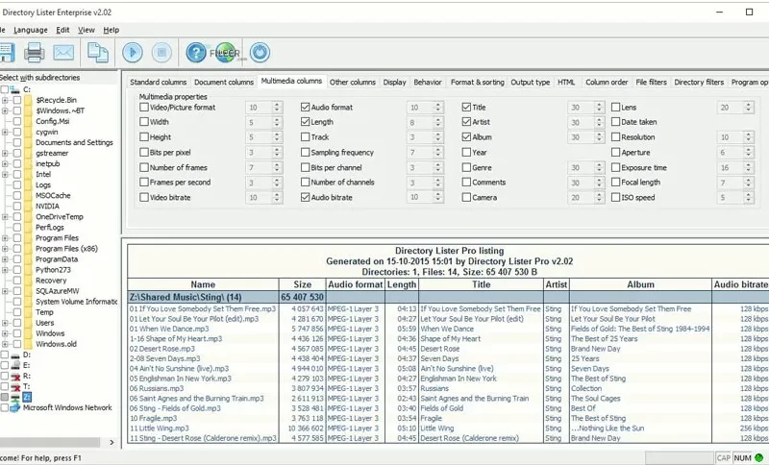This screenshot has width=769, height=465.
Task: Check the Date taken checkbox
Action: (x=615, y=121)
